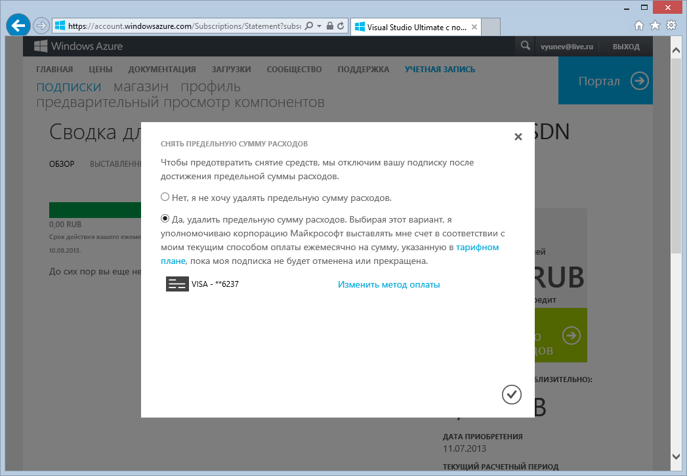The width and height of the screenshot is (687, 476).
Task: Click the search magnifier in address bar
Action: [x=309, y=26]
